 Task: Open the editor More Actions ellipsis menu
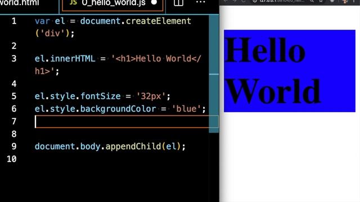[200, 2]
